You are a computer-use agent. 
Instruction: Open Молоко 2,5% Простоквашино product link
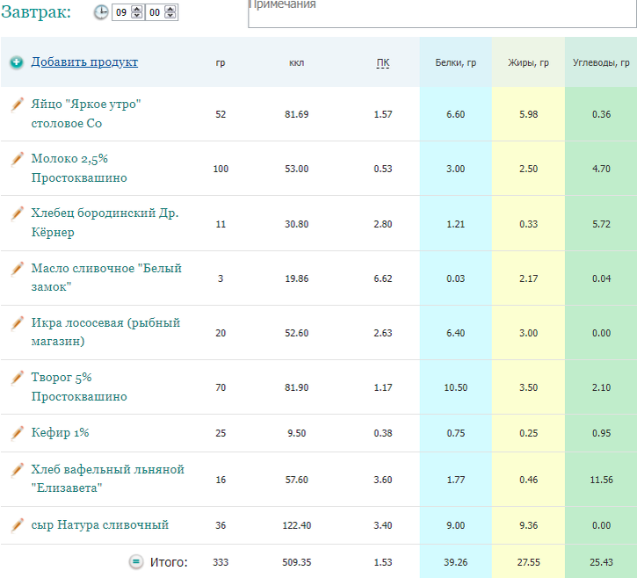pos(79,168)
